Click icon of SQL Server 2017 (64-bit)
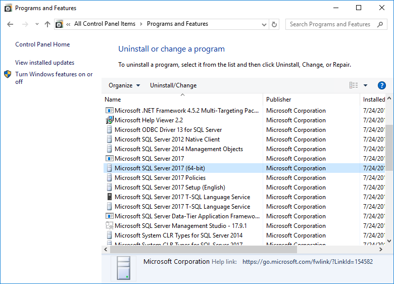Viewport: 394px width, 284px height. pos(109,168)
